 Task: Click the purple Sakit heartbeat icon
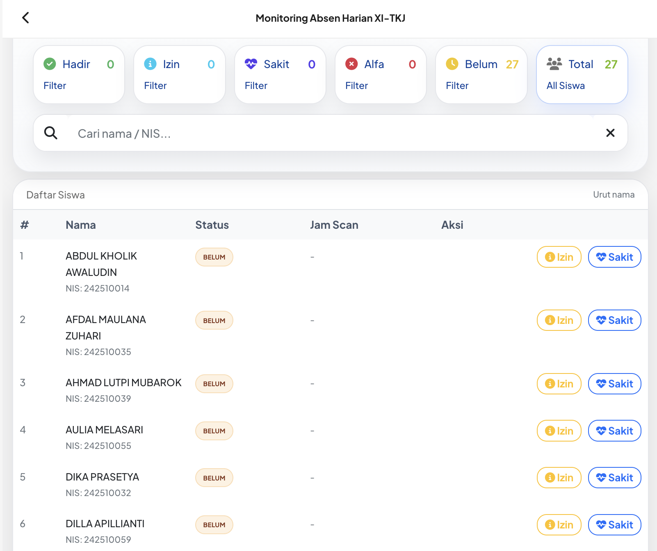click(x=251, y=64)
